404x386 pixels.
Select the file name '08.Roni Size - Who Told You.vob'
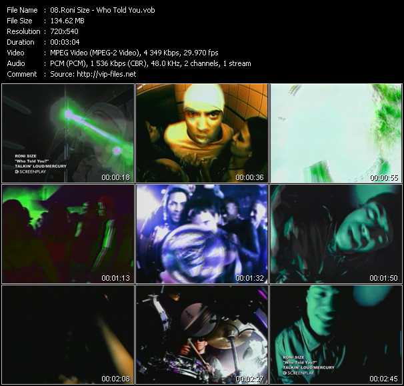click(x=103, y=10)
